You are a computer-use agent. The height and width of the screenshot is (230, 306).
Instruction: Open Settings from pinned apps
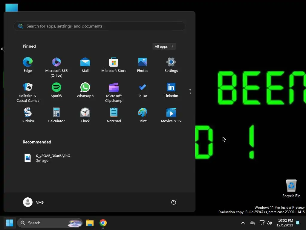(171, 65)
